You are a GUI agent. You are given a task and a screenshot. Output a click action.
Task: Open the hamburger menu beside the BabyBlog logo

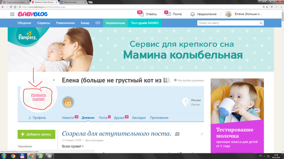pyautogui.click(x=12, y=14)
